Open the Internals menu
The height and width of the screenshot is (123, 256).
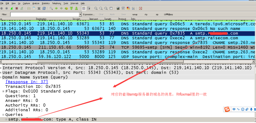74,3
